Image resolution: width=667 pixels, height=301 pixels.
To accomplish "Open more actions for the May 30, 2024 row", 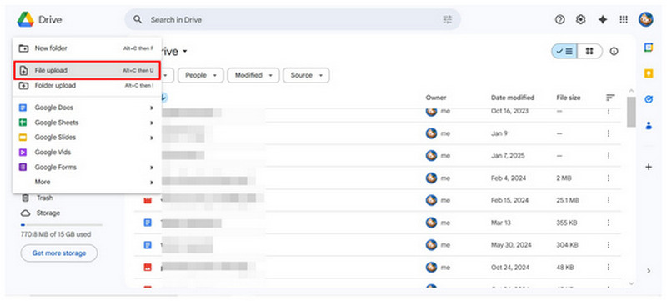I will tap(609, 245).
